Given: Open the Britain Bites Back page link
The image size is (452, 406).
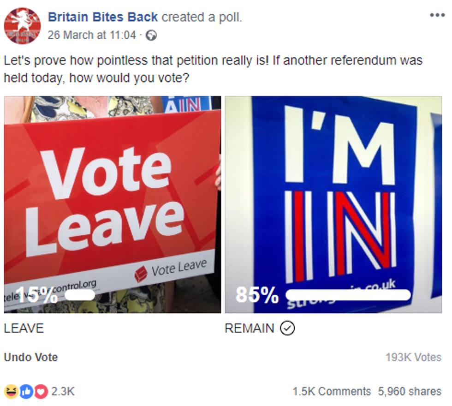Looking at the screenshot, I should click(x=103, y=18).
